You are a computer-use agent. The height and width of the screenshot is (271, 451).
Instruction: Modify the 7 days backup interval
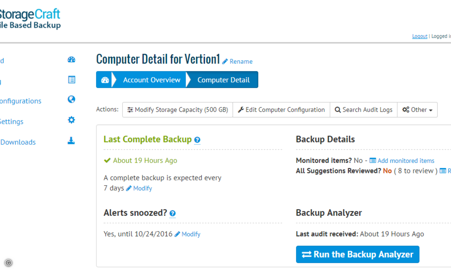[x=139, y=188]
